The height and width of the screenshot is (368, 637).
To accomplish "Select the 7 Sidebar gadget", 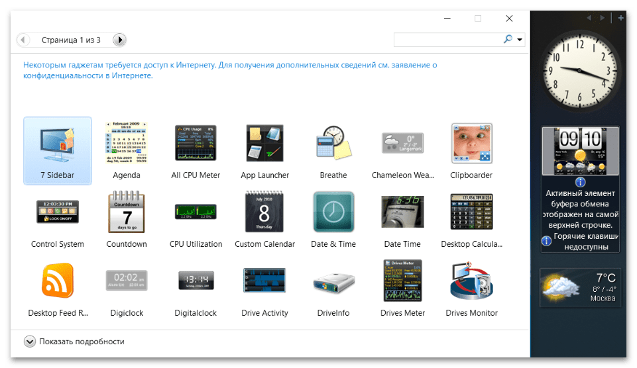I will point(57,151).
